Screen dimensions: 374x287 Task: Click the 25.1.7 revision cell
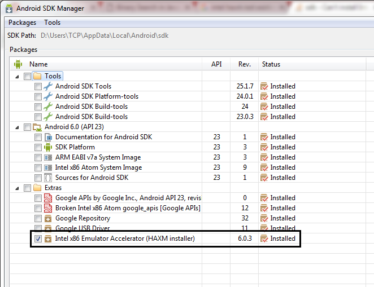pyautogui.click(x=245, y=86)
